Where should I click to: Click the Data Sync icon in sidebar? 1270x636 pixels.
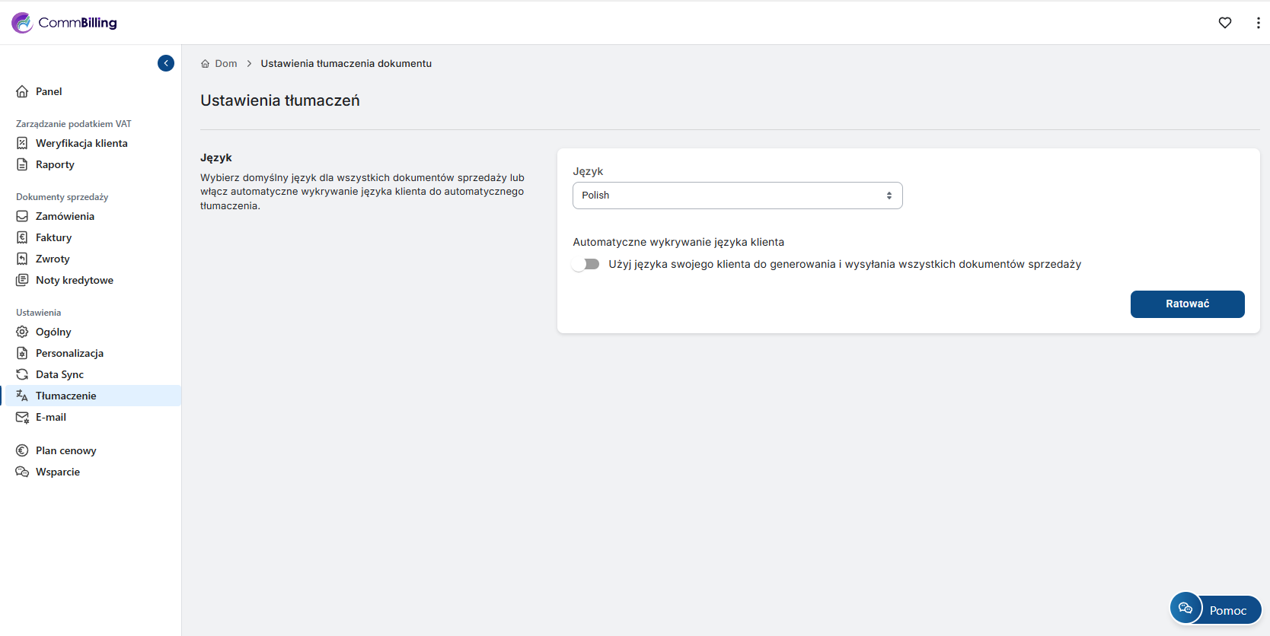click(x=22, y=374)
